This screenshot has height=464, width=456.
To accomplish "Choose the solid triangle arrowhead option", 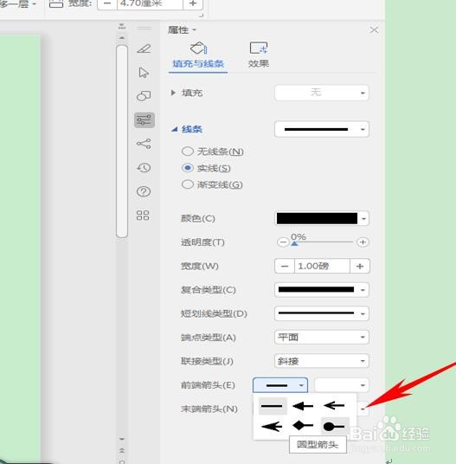I will point(303,406).
